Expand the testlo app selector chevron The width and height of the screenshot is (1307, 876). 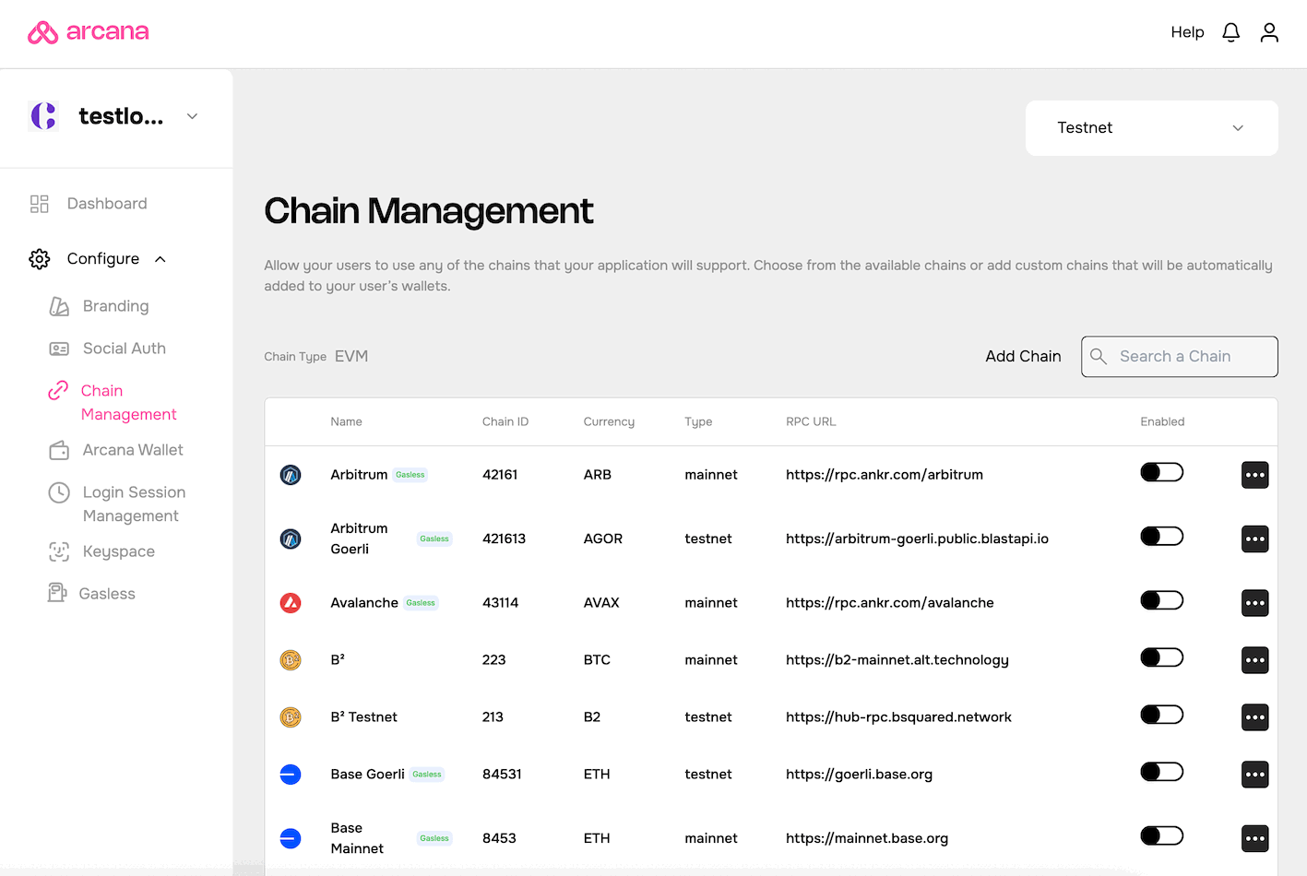(x=192, y=116)
